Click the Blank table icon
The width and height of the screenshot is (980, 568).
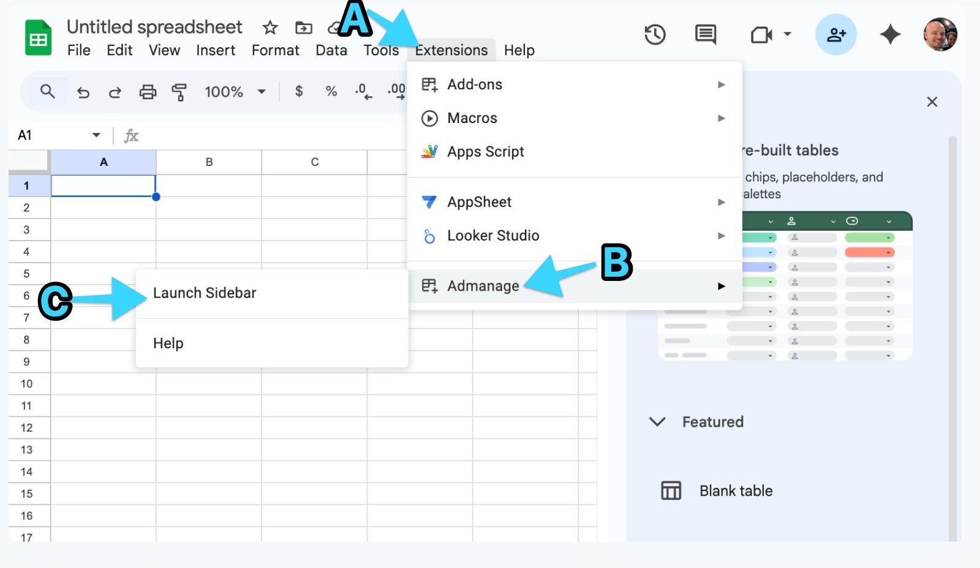point(671,491)
